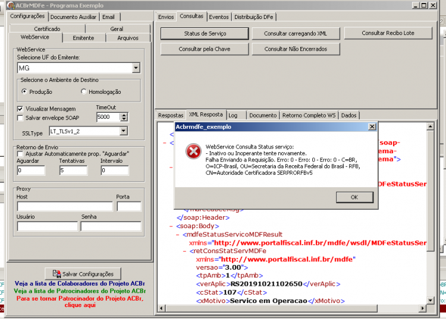Select the Produção radio button
The width and height of the screenshot is (446, 319).
(x=24, y=91)
